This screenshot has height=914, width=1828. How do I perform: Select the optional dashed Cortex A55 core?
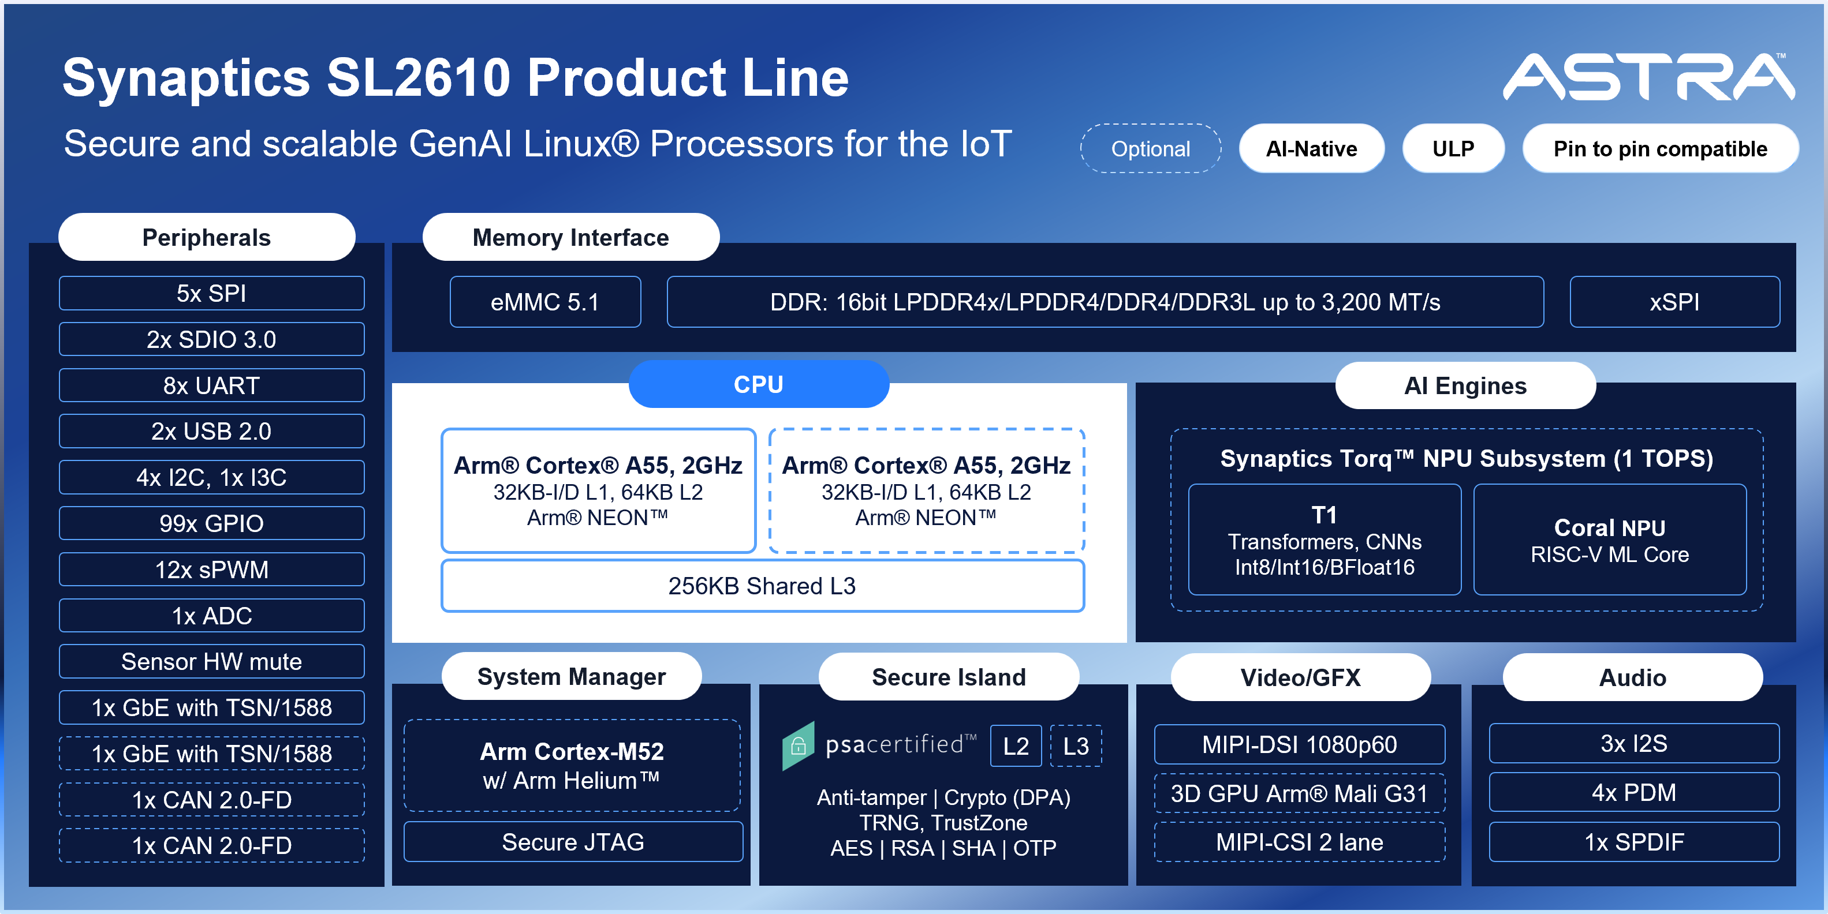pyautogui.click(x=926, y=490)
